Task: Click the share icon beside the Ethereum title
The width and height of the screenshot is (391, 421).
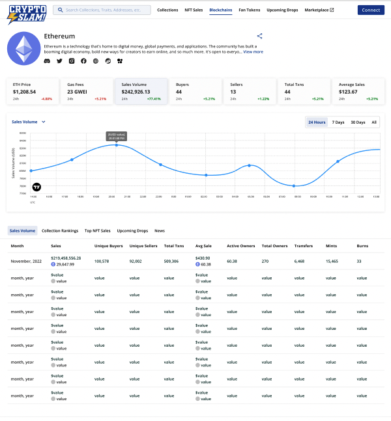Action: pos(259,36)
